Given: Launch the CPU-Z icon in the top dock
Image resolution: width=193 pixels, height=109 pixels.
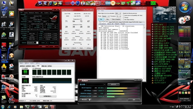Looking at the screenshot, I should click(98, 3).
